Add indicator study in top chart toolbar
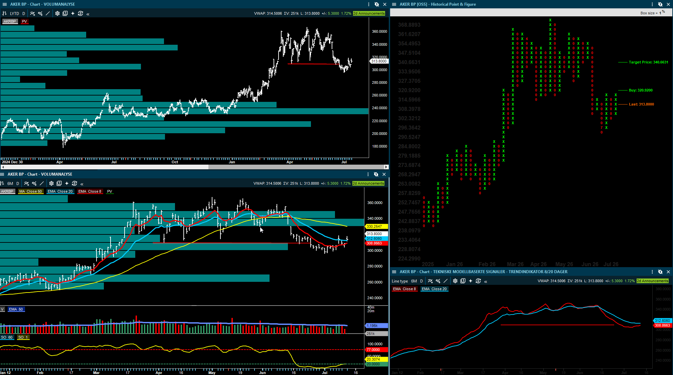This screenshot has height=375, width=673. tap(32, 14)
